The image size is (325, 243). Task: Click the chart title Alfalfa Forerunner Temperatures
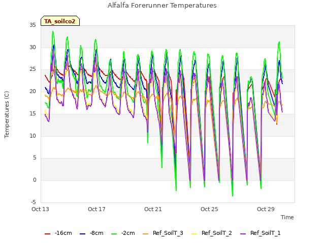pyautogui.click(x=162, y=6)
